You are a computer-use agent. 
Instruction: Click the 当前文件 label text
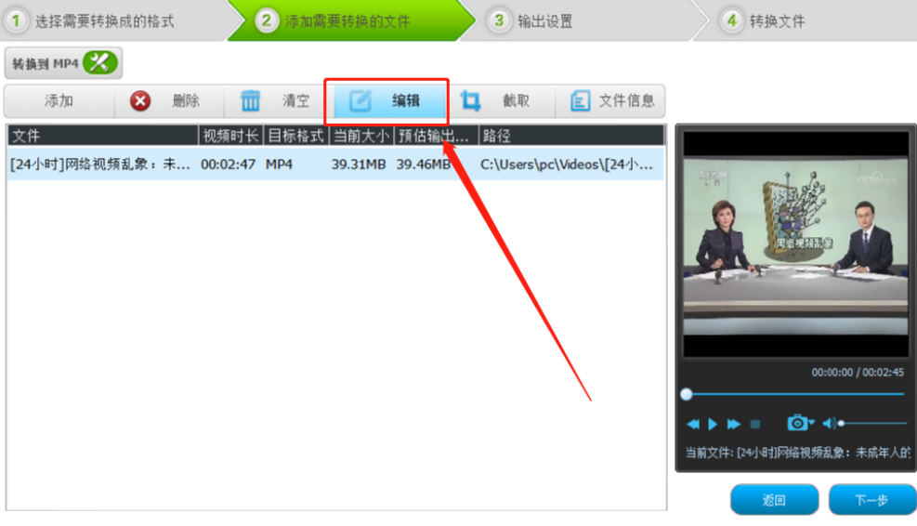point(798,453)
